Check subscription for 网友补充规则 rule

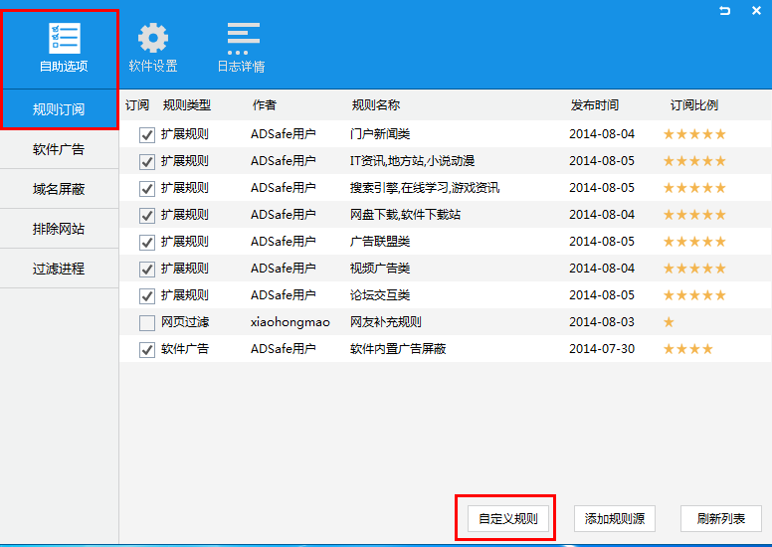click(147, 323)
